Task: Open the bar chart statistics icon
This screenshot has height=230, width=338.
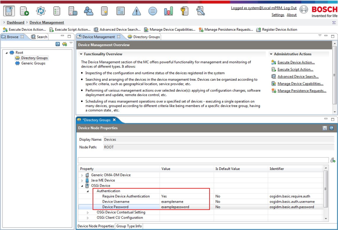Action: [x=168, y=11]
